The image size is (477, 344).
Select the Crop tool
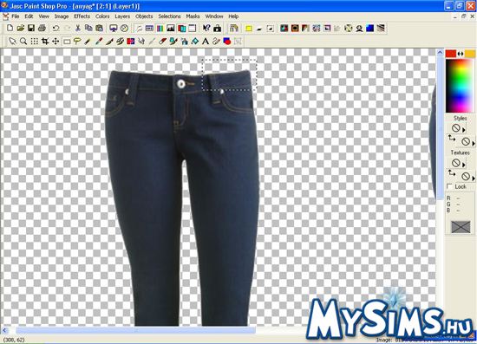tap(45, 42)
